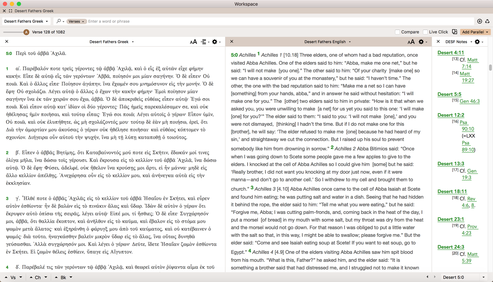Open gear settings in DESF Notes pane
This screenshot has height=282, width=493.
[477, 42]
